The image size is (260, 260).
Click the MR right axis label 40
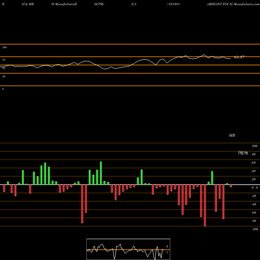[254, 171]
